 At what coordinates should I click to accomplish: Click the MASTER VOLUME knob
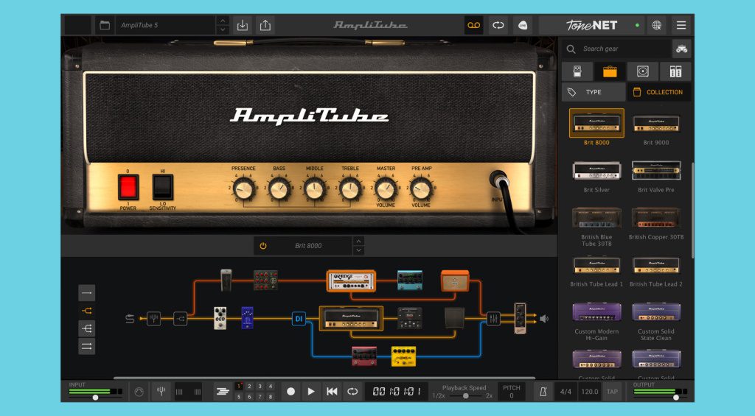386,189
